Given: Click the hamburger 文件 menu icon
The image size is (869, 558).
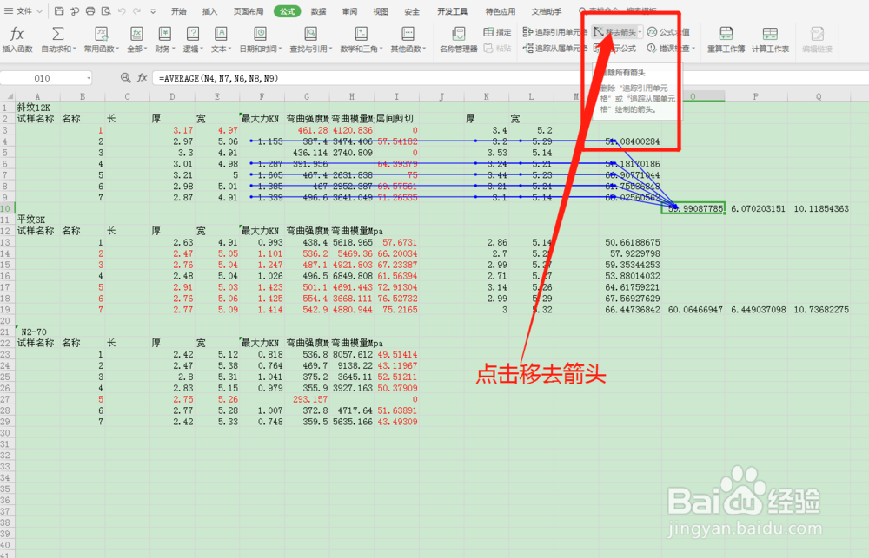Looking at the screenshot, I should point(9,11).
